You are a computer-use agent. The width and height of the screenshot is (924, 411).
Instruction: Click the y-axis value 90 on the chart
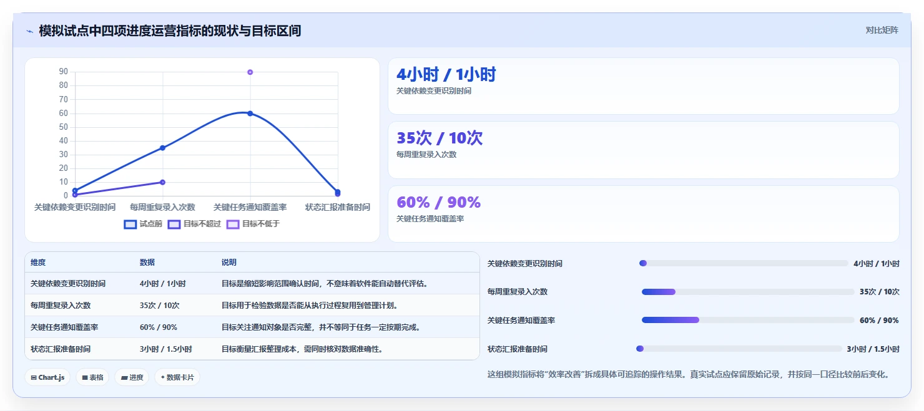point(63,72)
